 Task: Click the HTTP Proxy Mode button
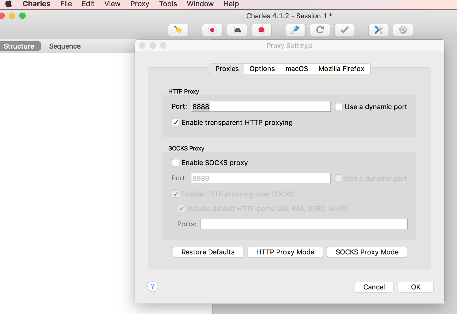[285, 252]
